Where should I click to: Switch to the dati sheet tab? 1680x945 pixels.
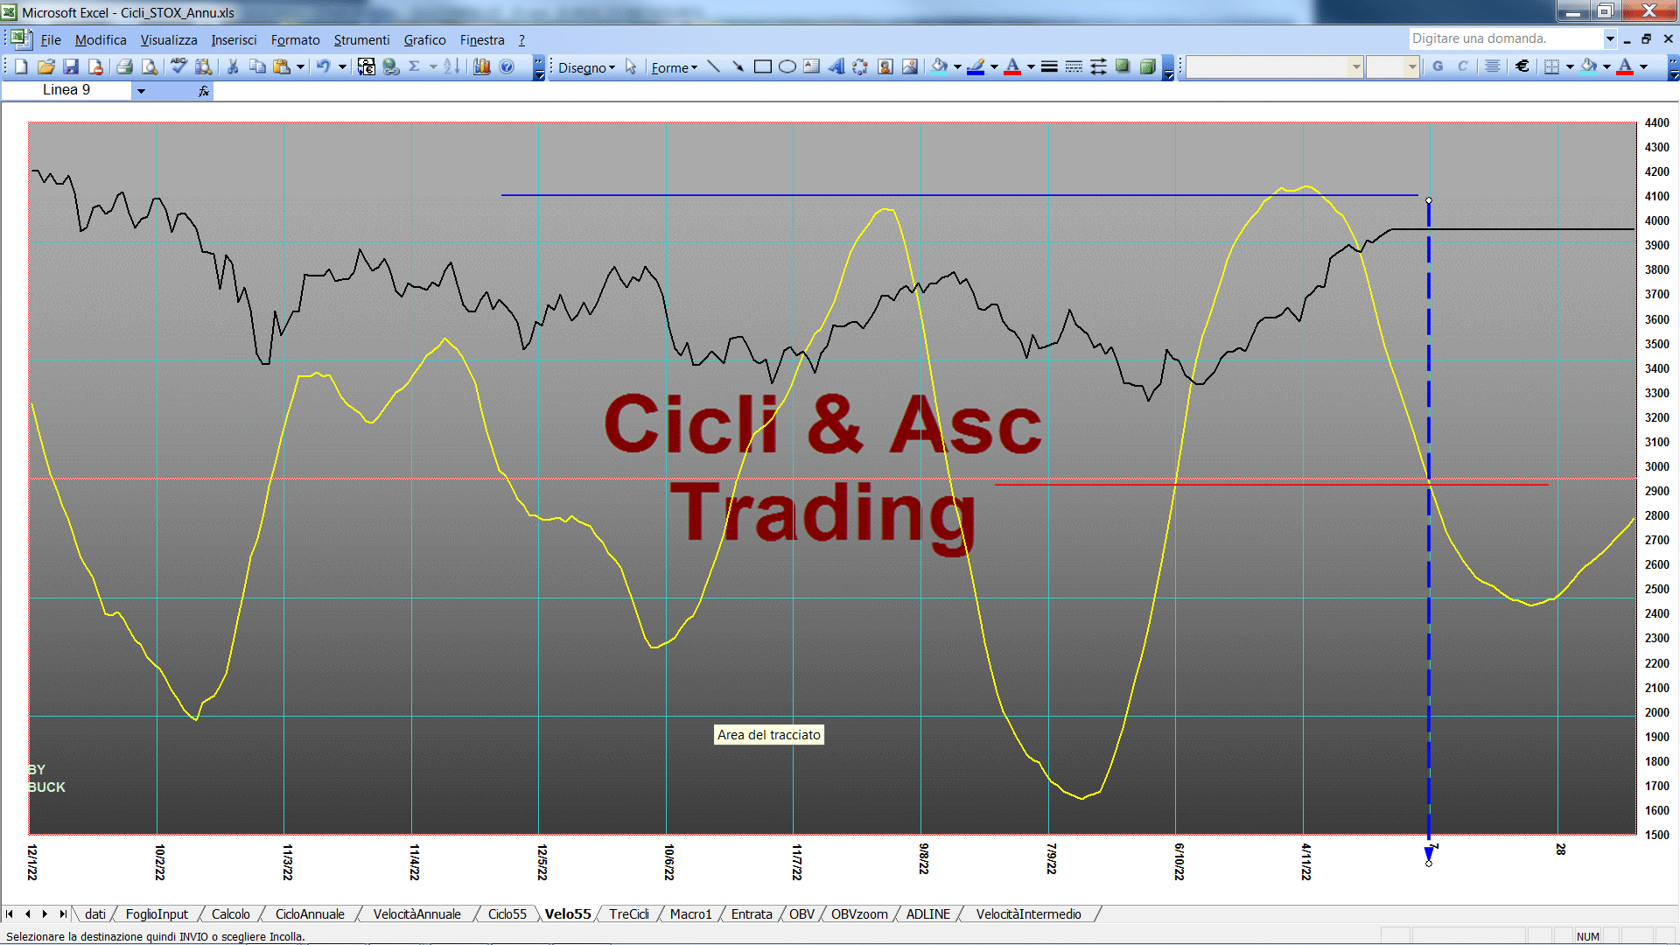95,914
